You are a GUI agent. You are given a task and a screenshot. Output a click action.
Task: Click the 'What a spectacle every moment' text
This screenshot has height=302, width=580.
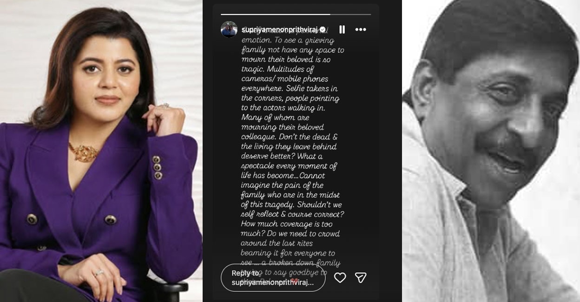289,161
